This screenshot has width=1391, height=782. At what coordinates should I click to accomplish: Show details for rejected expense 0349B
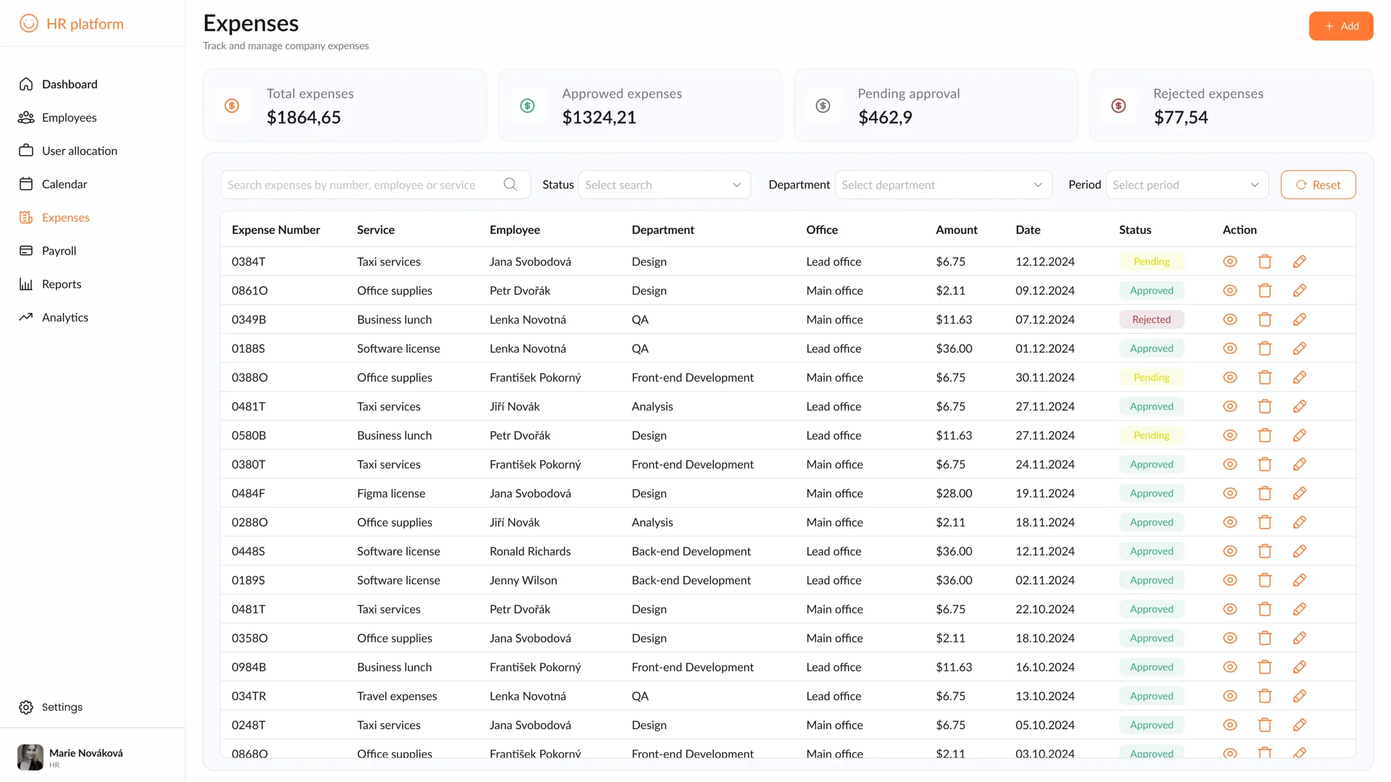pyautogui.click(x=1230, y=319)
